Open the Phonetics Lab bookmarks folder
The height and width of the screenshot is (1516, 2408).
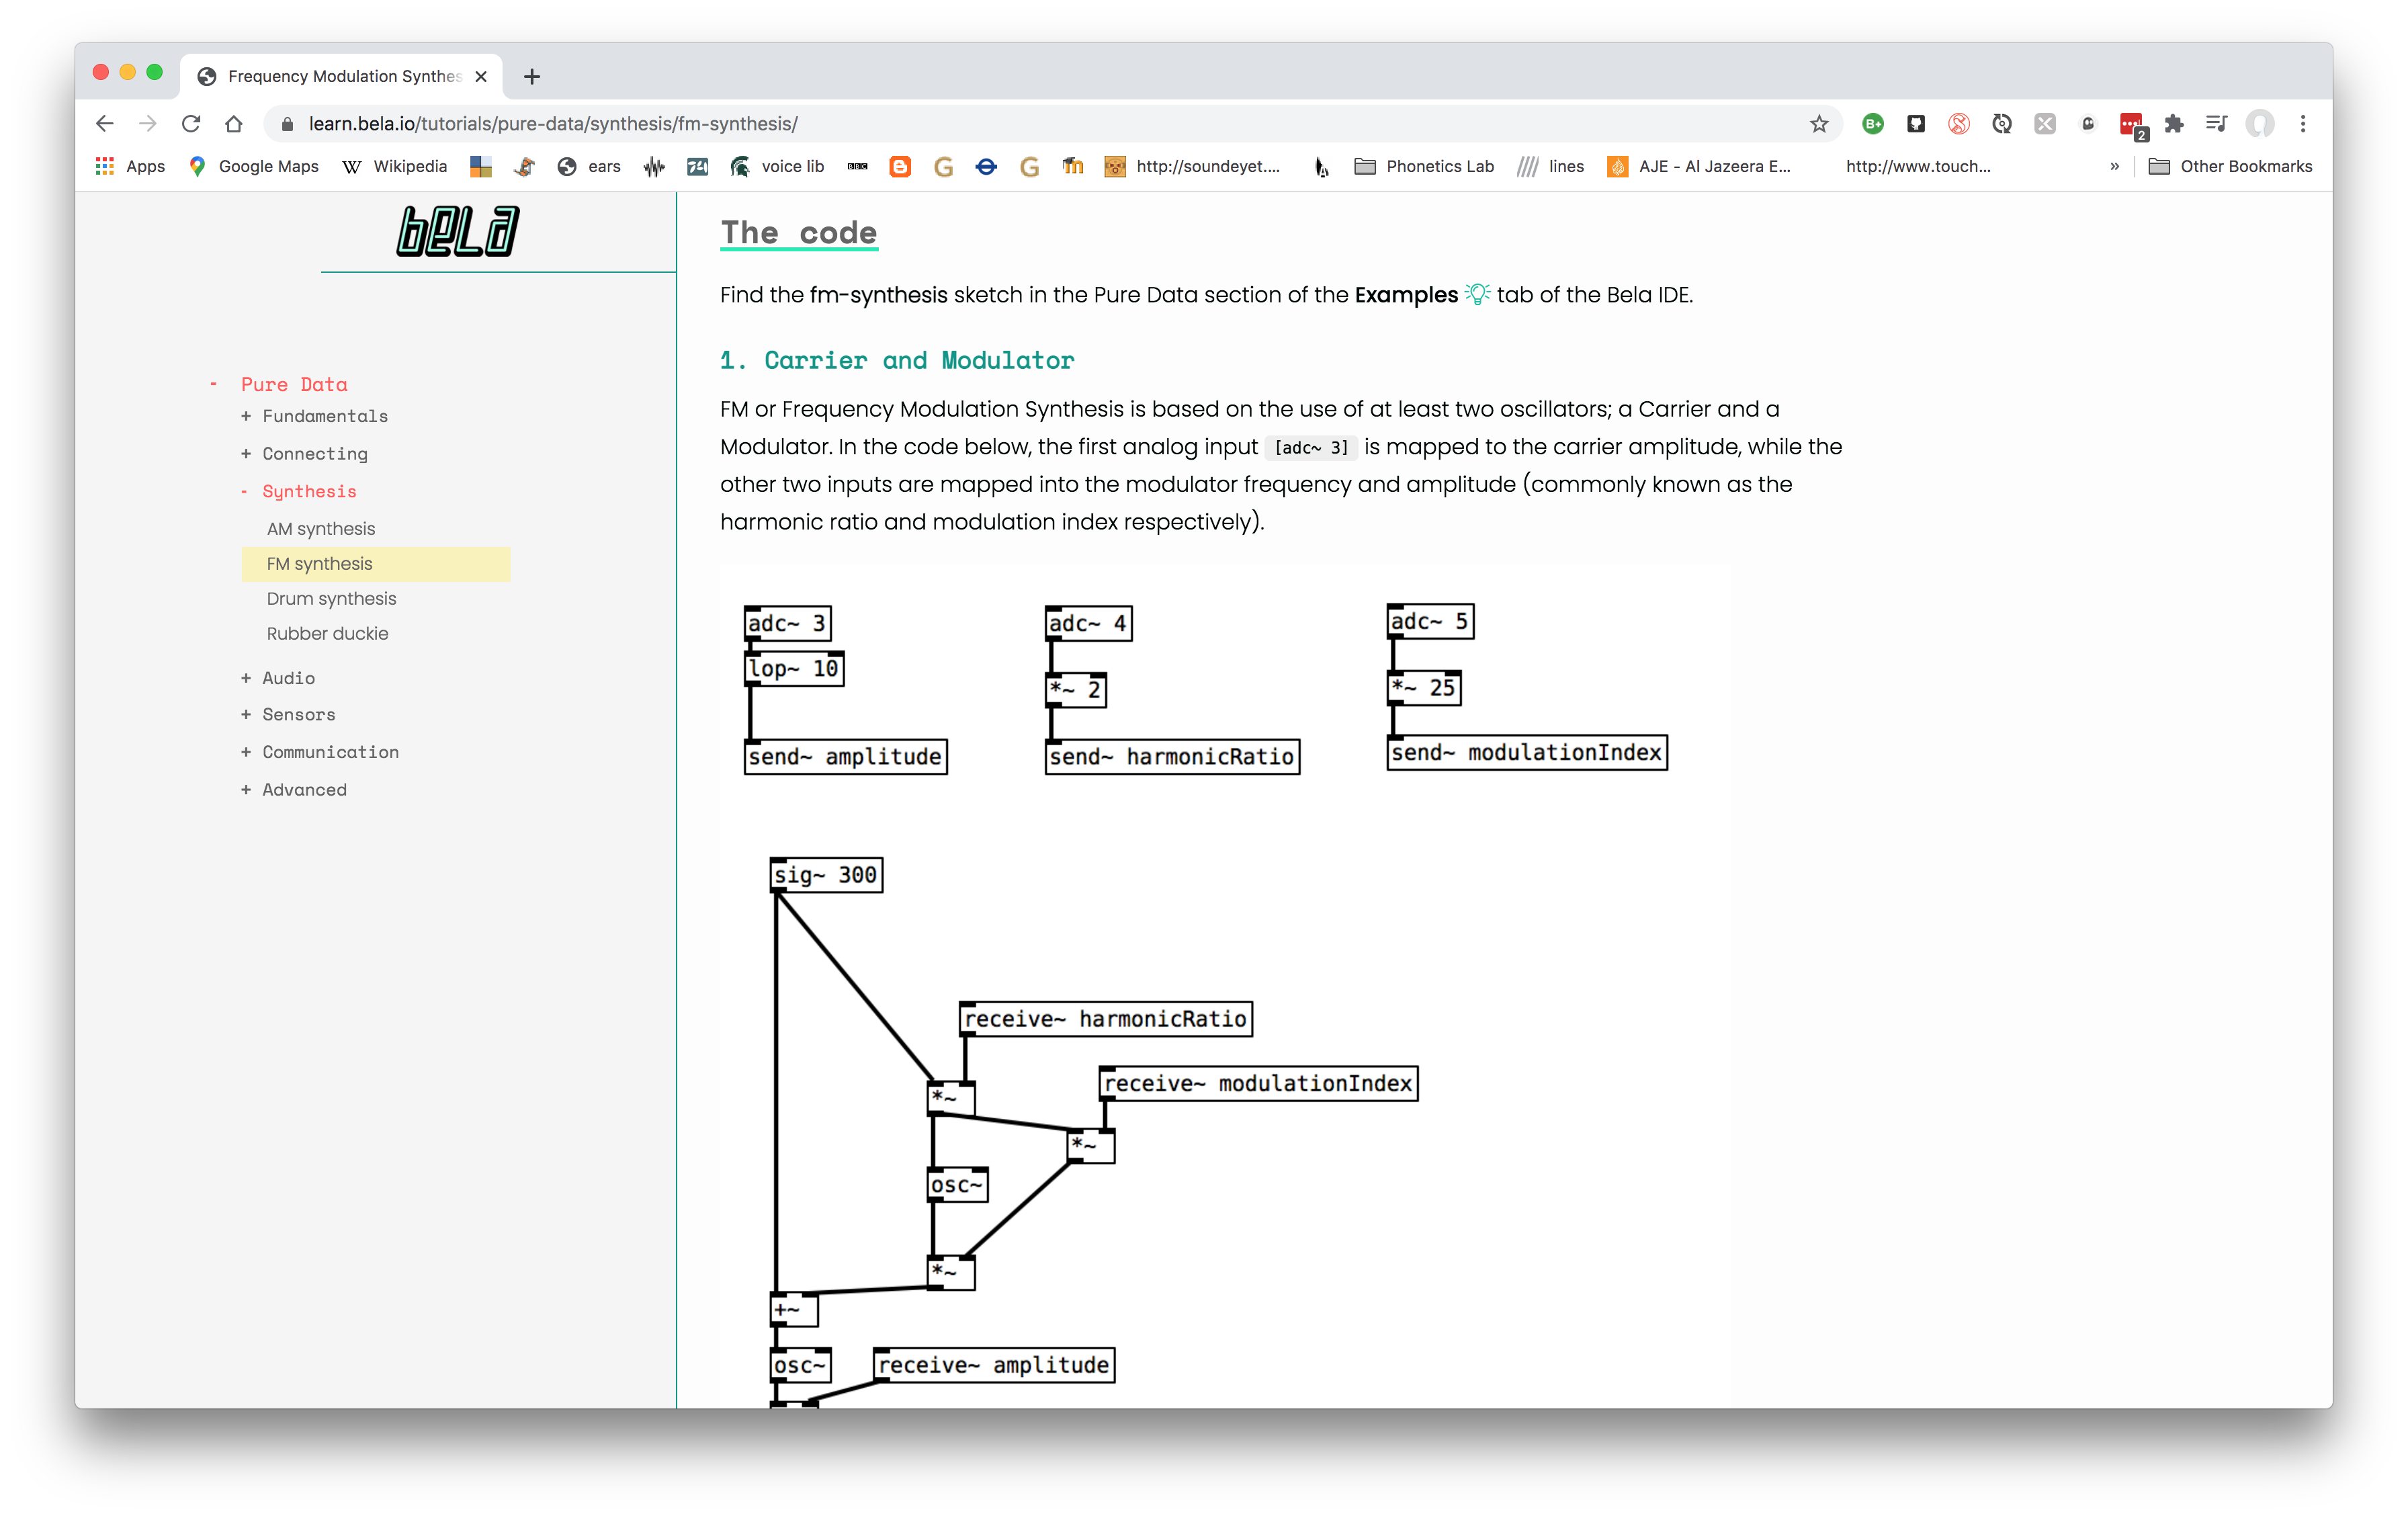pyautogui.click(x=1424, y=166)
